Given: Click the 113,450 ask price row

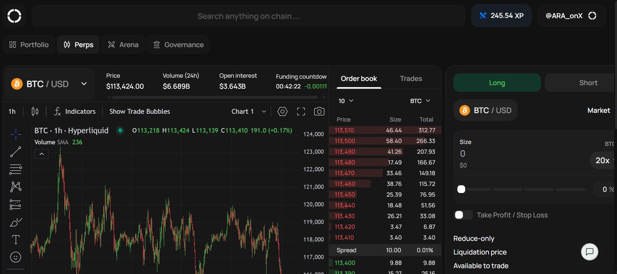Looking at the screenshot, I should (385, 194).
